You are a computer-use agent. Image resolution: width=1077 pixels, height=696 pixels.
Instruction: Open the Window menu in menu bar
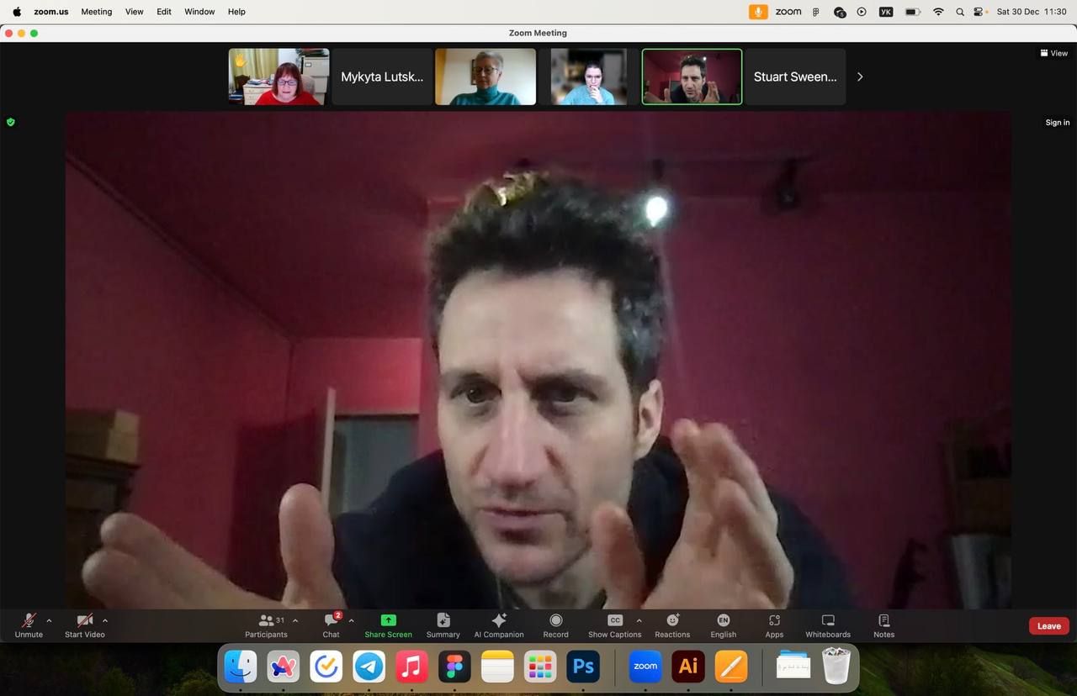pyautogui.click(x=199, y=12)
